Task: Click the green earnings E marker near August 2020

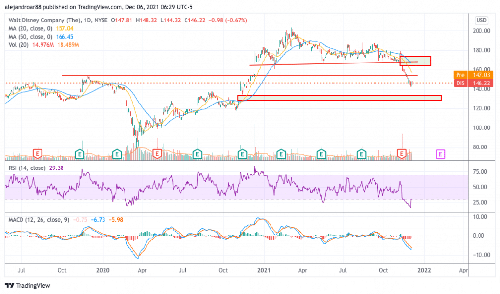Action: pyautogui.click(x=197, y=154)
